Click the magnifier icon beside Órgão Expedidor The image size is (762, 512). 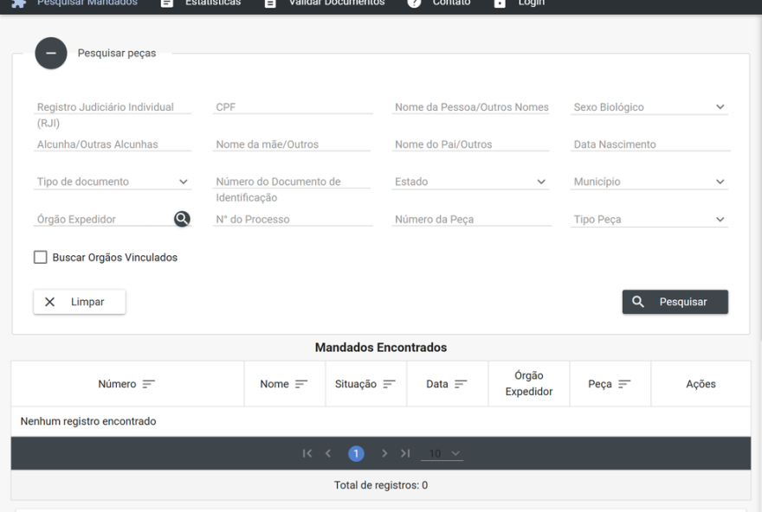click(x=182, y=220)
